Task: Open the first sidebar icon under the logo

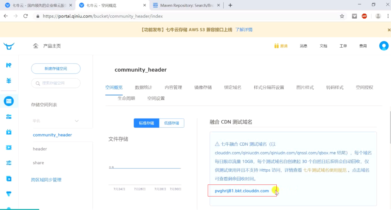Action: pos(9,65)
